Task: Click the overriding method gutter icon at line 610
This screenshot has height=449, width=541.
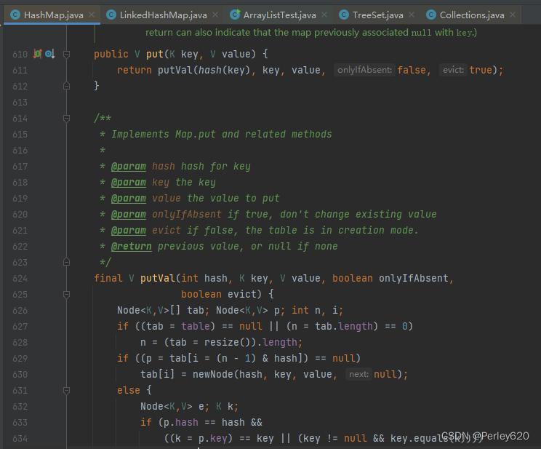Action: 38,54
